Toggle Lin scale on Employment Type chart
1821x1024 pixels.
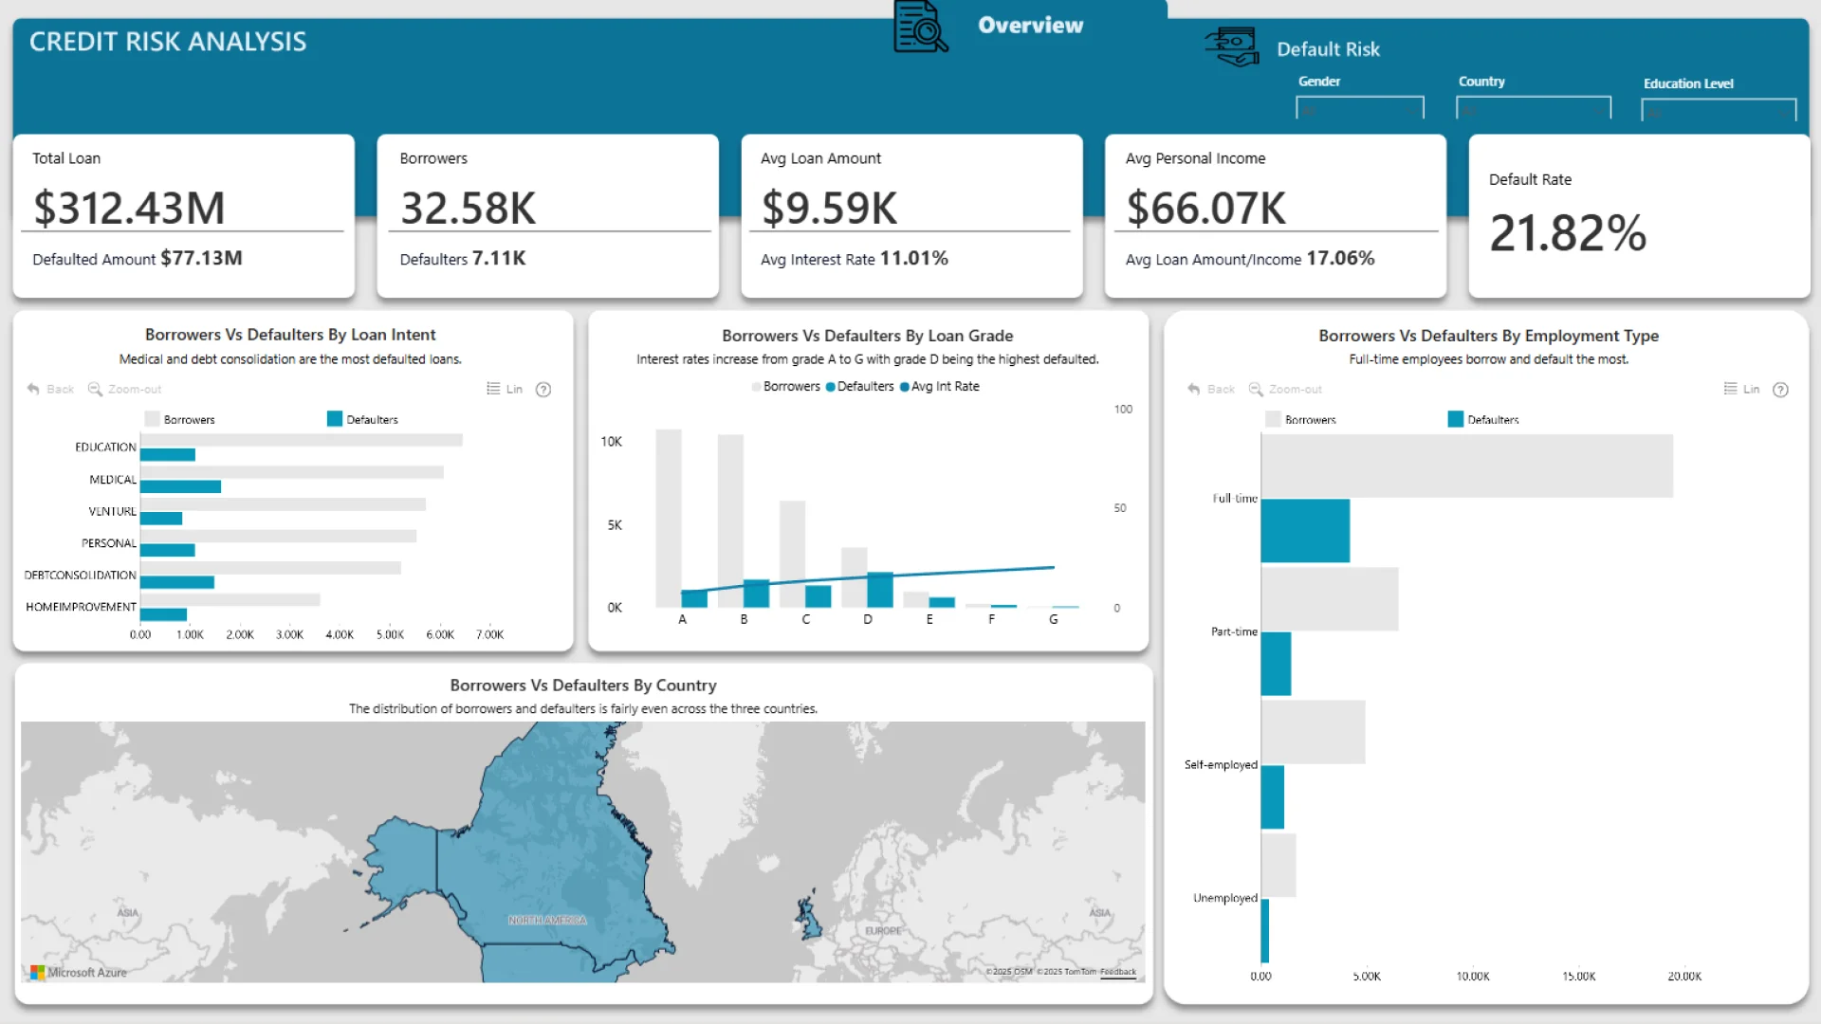(x=1731, y=389)
